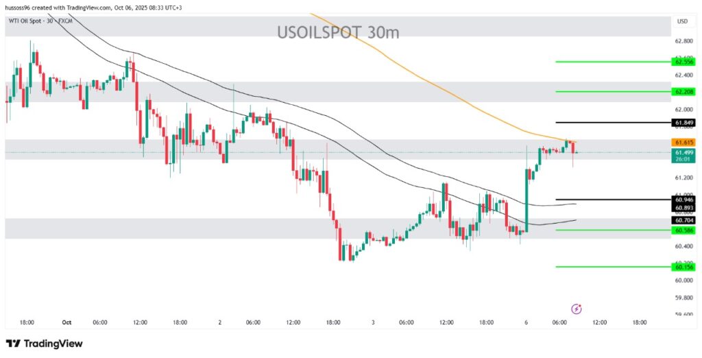Click the current price label 61.499
Image resolution: width=702 pixels, height=358 pixels.
click(x=684, y=152)
